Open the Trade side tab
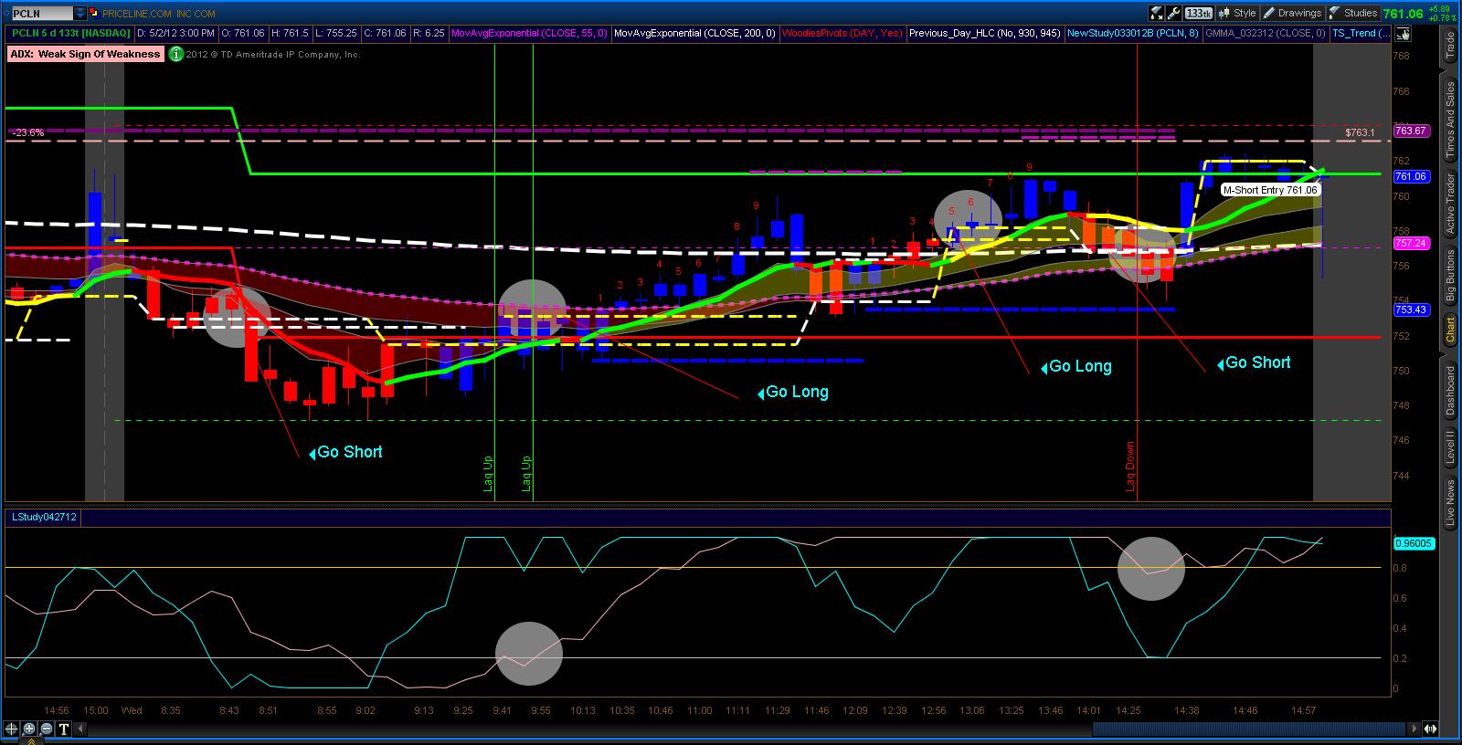The image size is (1462, 745). [1450, 47]
